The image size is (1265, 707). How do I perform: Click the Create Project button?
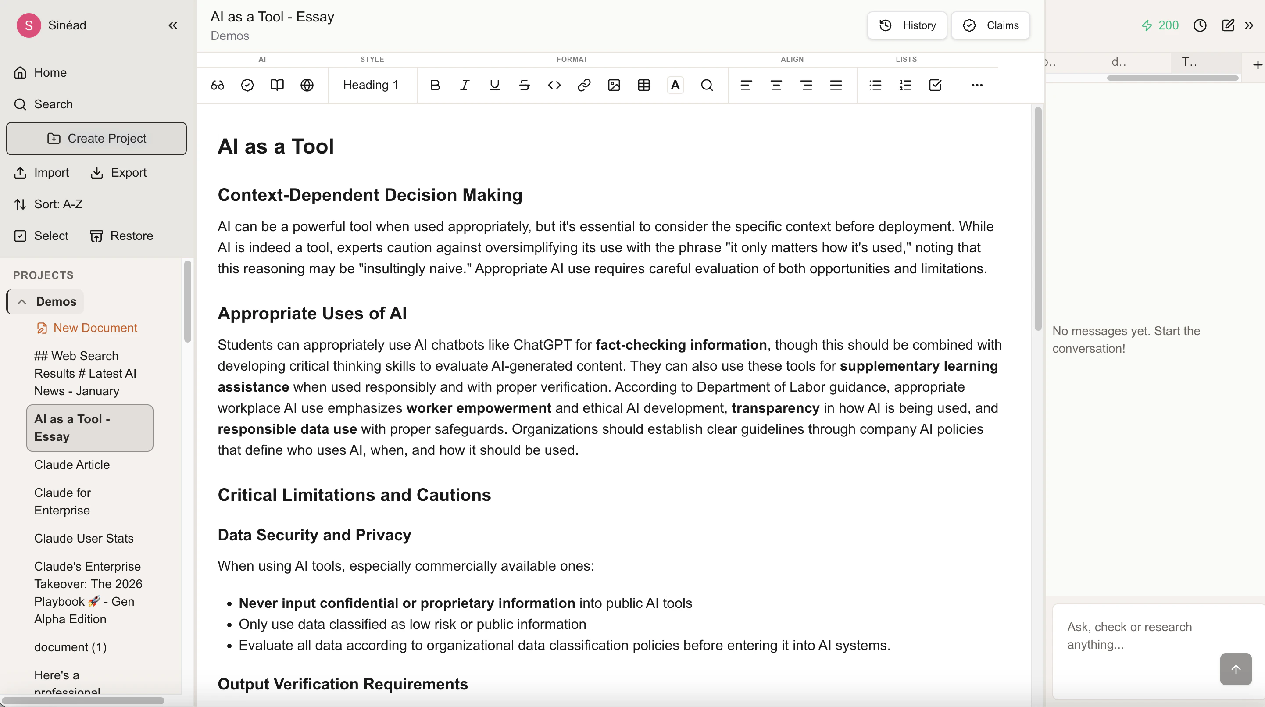96,139
